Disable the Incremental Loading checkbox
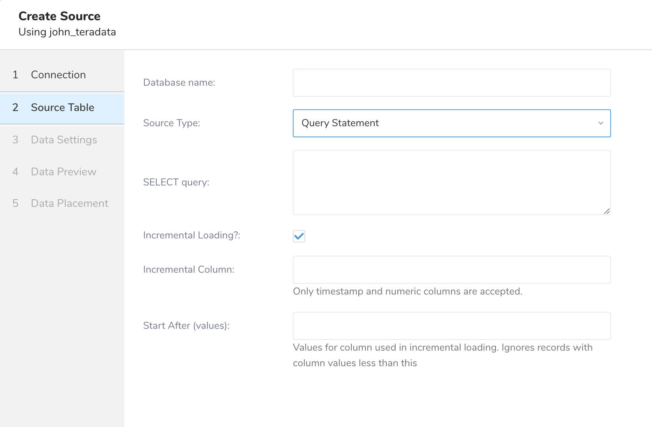 (299, 236)
